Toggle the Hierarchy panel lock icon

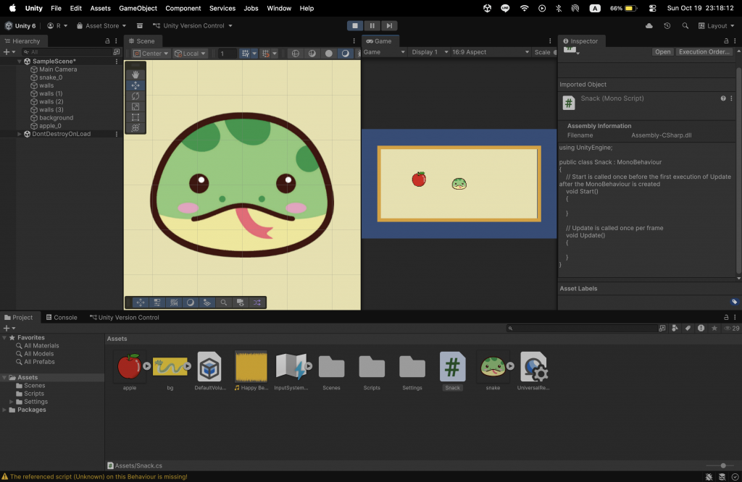(x=107, y=41)
